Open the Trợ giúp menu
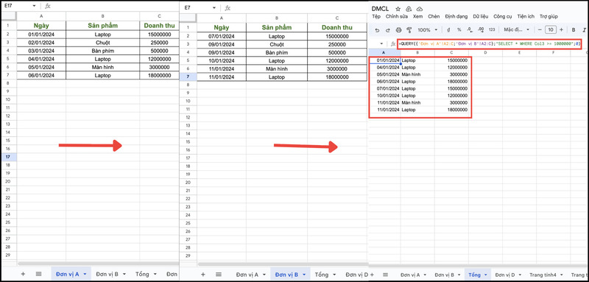 click(x=549, y=16)
